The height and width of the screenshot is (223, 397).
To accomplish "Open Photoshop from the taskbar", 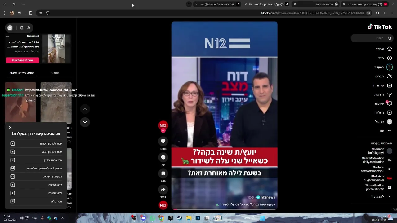I will point(198,218).
